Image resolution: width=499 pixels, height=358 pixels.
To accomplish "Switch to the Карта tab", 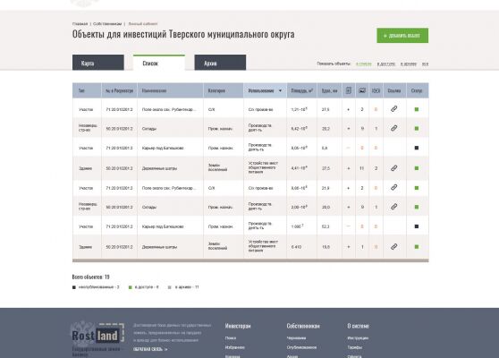I will [x=98, y=63].
